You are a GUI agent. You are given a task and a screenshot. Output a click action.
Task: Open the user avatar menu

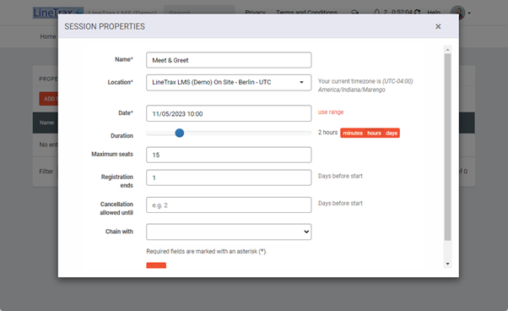[460, 13]
